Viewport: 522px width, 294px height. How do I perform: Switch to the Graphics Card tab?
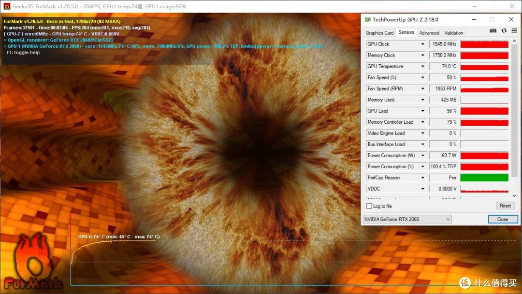click(379, 32)
